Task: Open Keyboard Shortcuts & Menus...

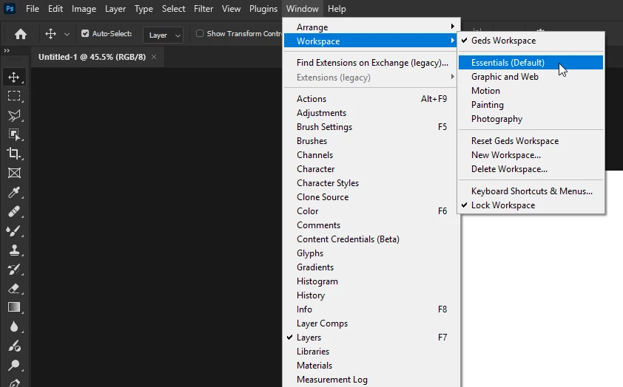Action: click(531, 191)
